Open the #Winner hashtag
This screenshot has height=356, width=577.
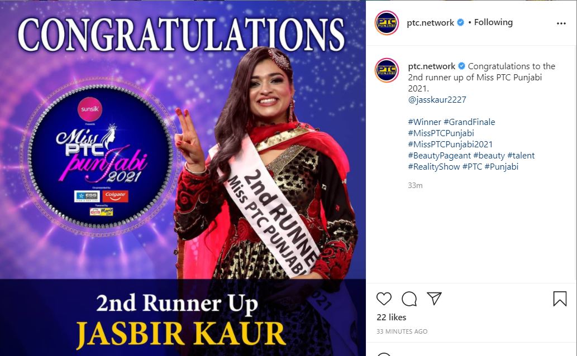click(425, 122)
